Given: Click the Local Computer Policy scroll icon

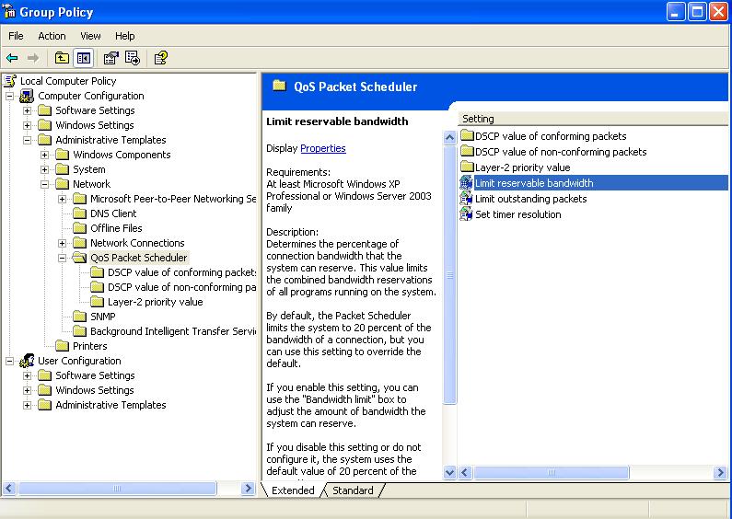Looking at the screenshot, I should (10, 81).
